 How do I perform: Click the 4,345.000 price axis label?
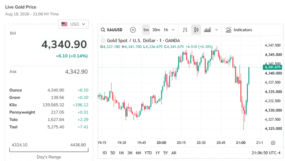[273, 54]
